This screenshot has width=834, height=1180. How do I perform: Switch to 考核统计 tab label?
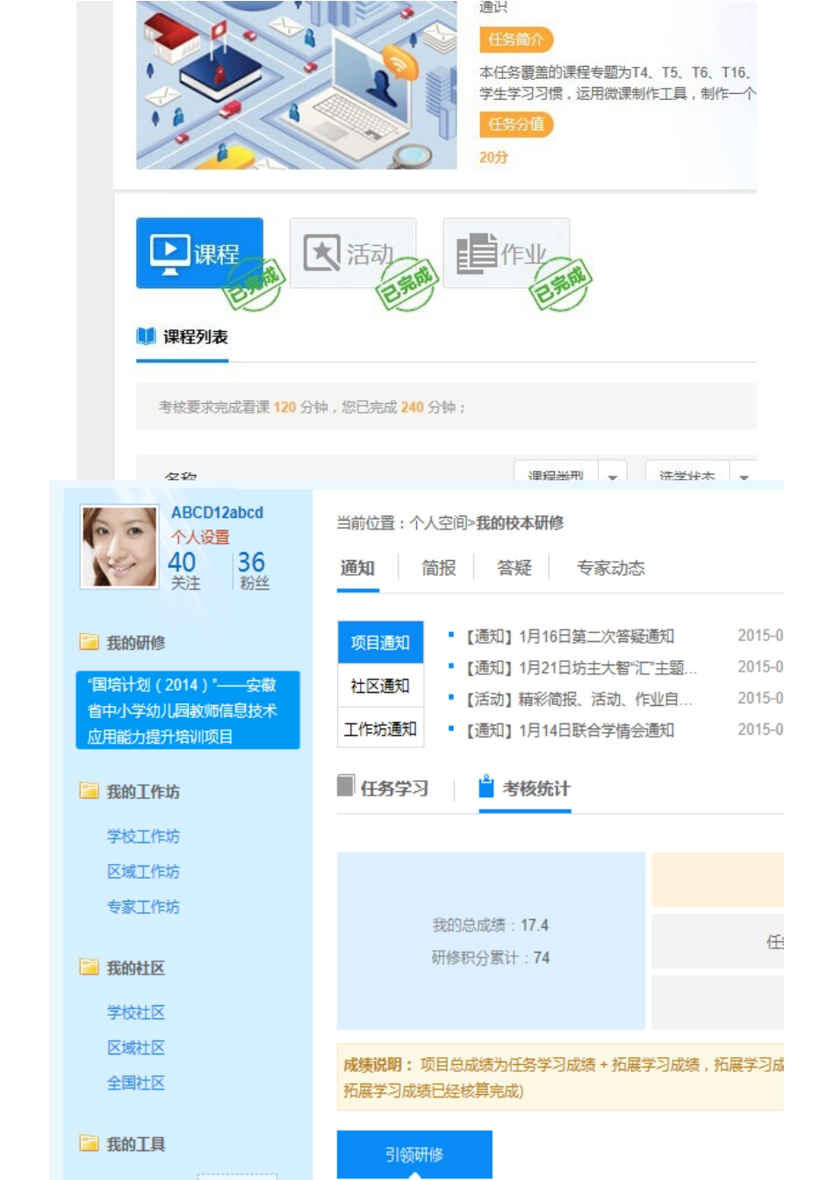[x=536, y=788]
